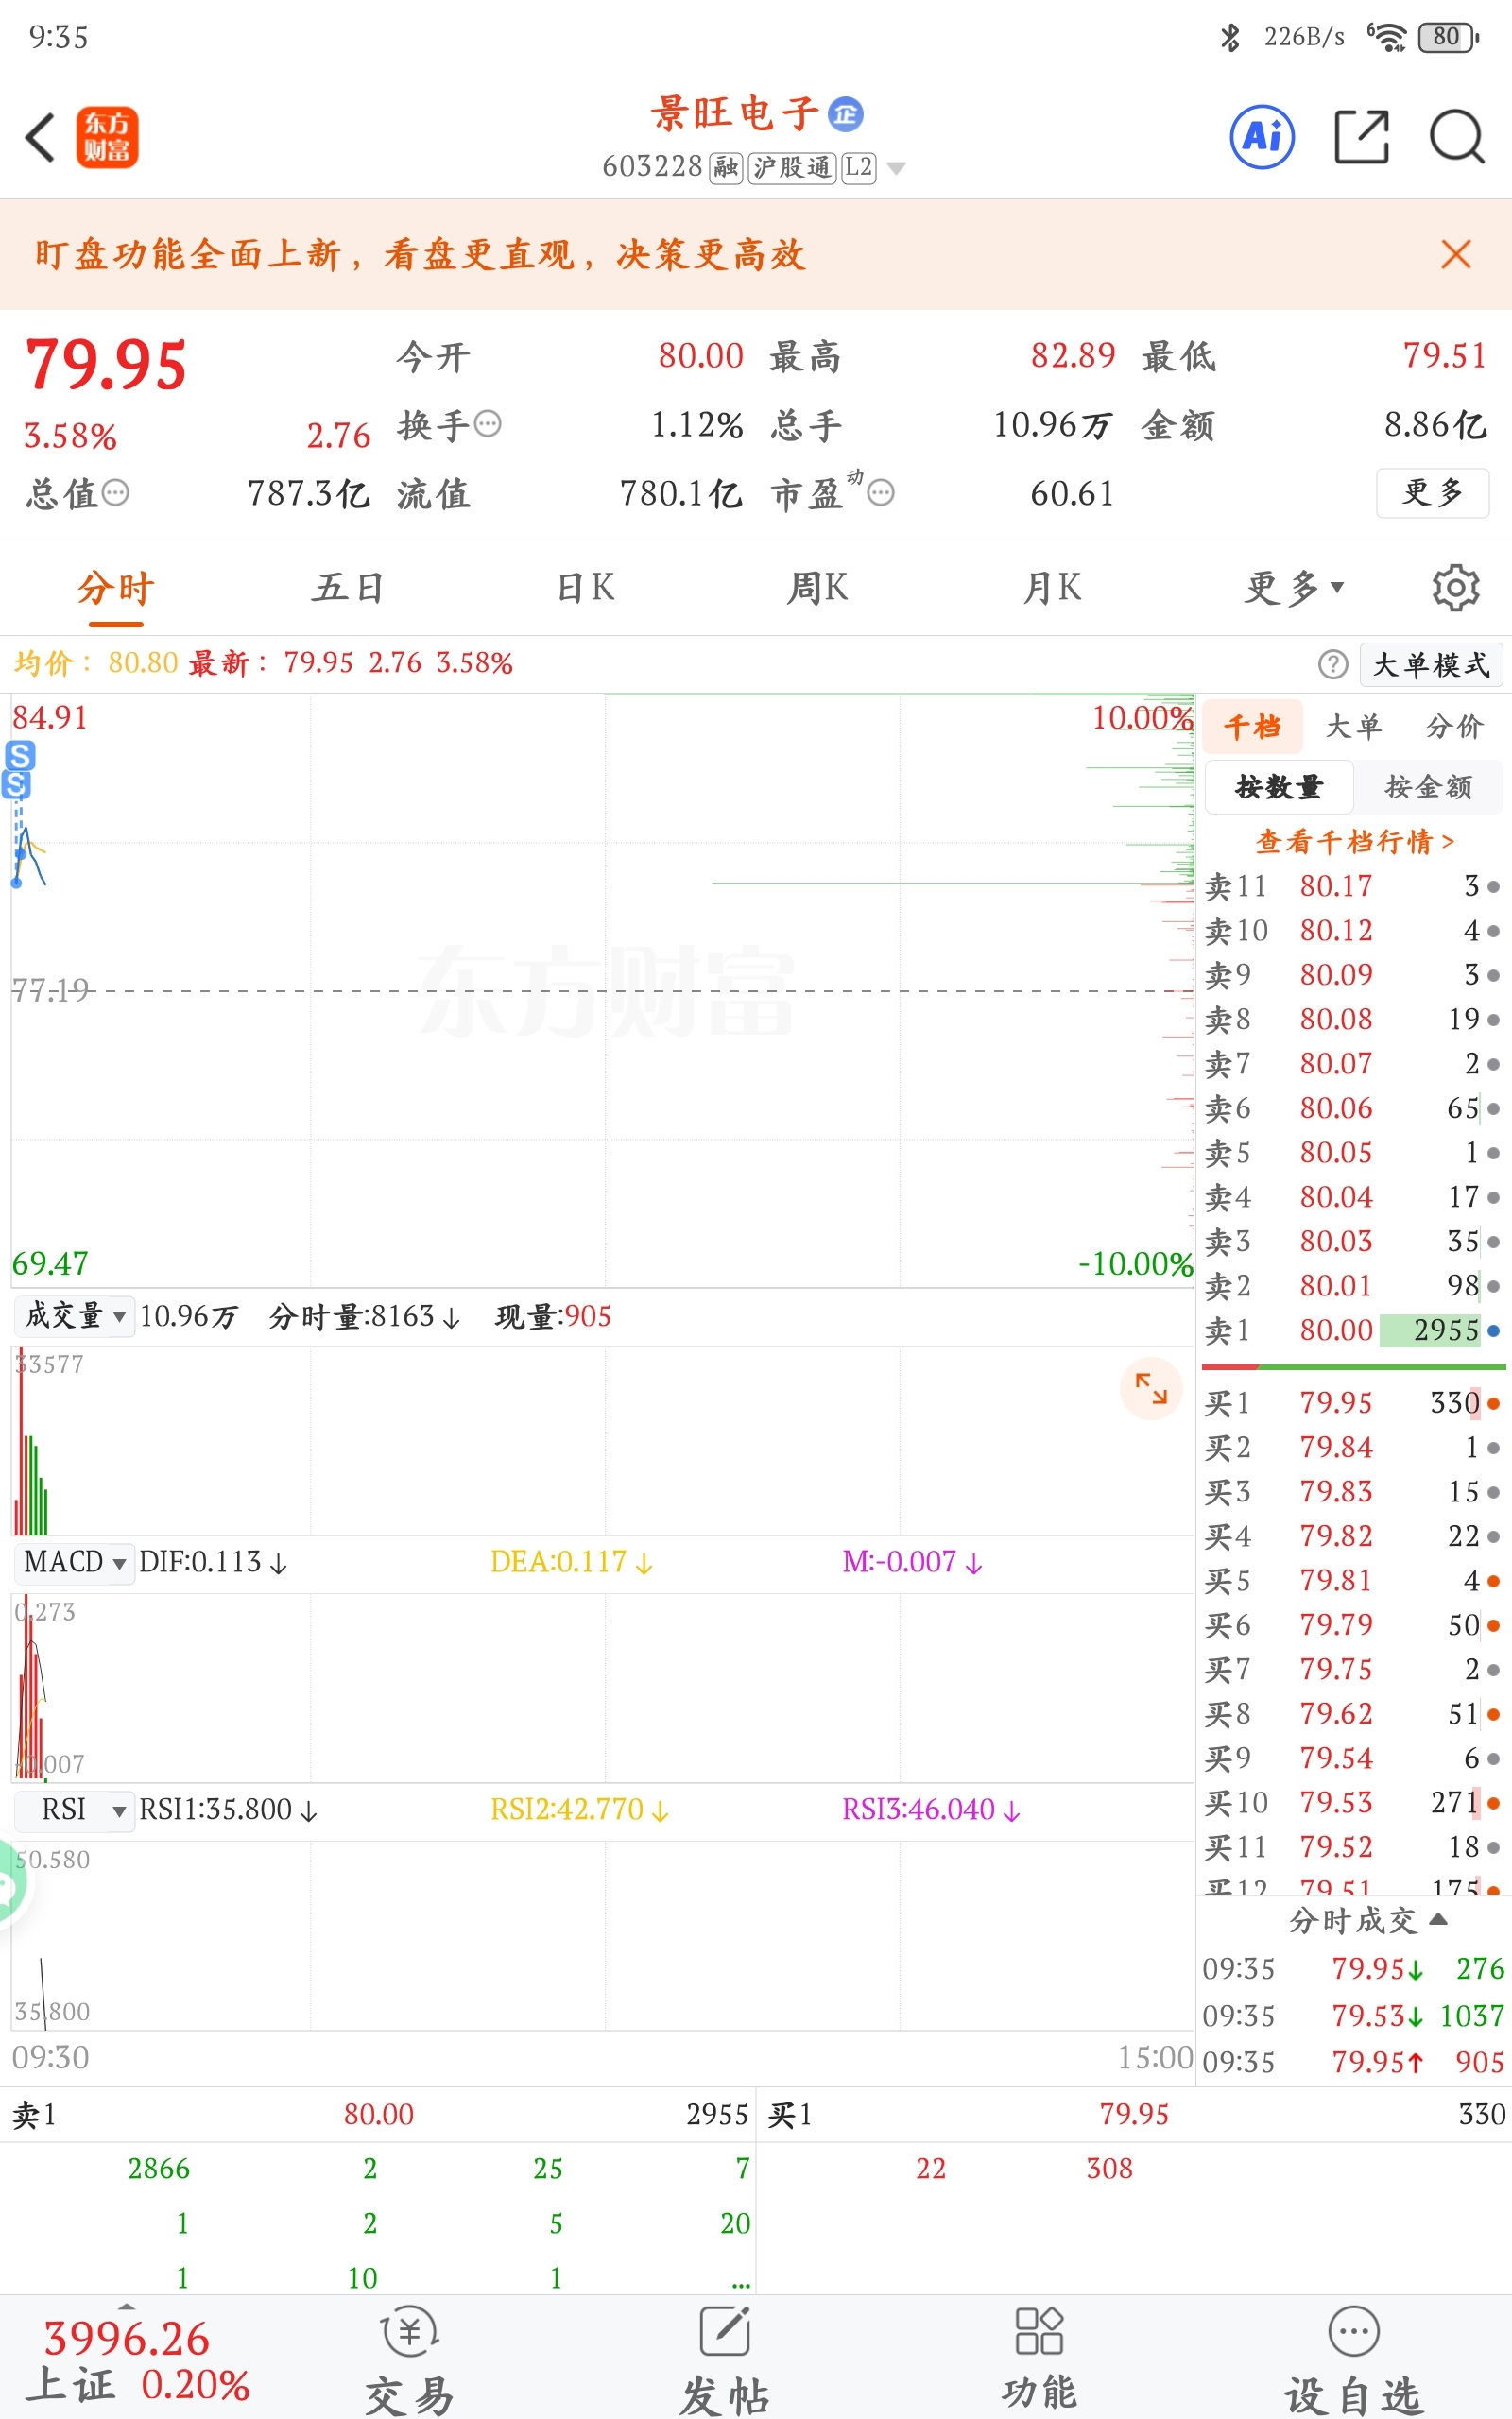
Task: Tap the back arrow icon
Action: (x=40, y=137)
